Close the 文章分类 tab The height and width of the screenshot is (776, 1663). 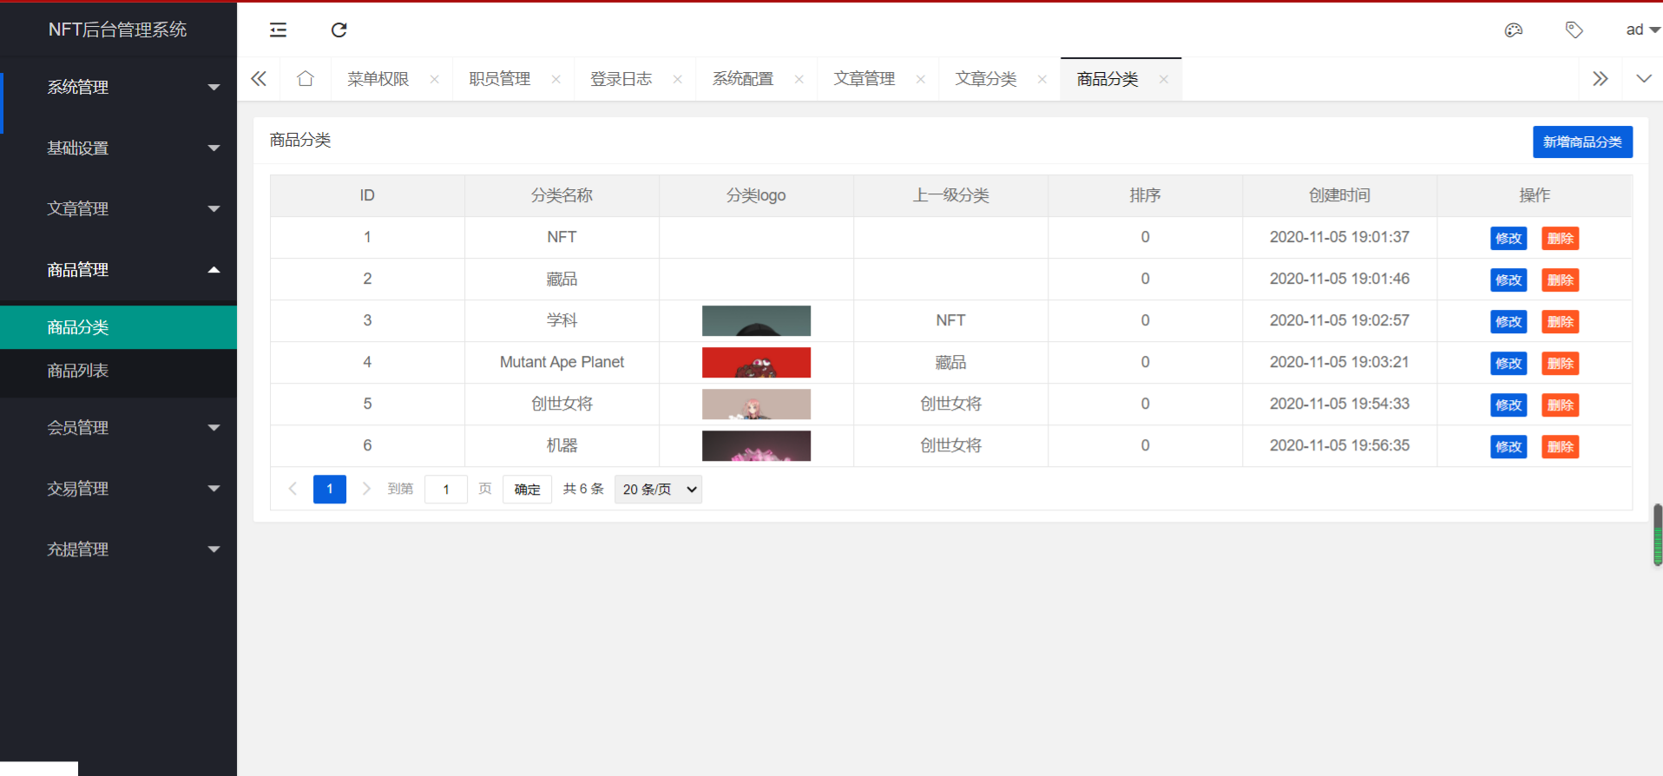click(1042, 80)
